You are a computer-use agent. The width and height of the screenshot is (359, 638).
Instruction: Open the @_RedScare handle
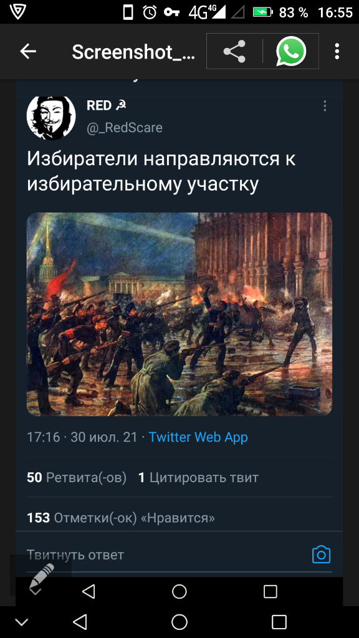[125, 128]
